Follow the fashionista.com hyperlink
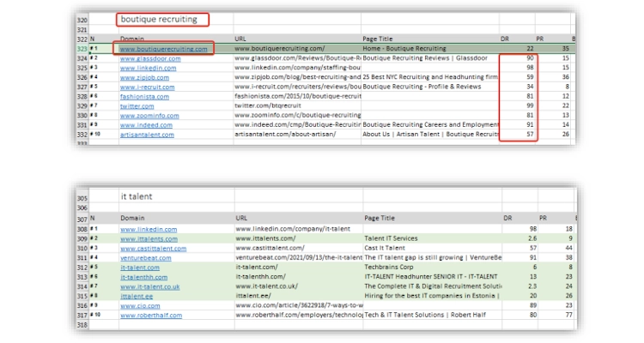 tap(146, 96)
